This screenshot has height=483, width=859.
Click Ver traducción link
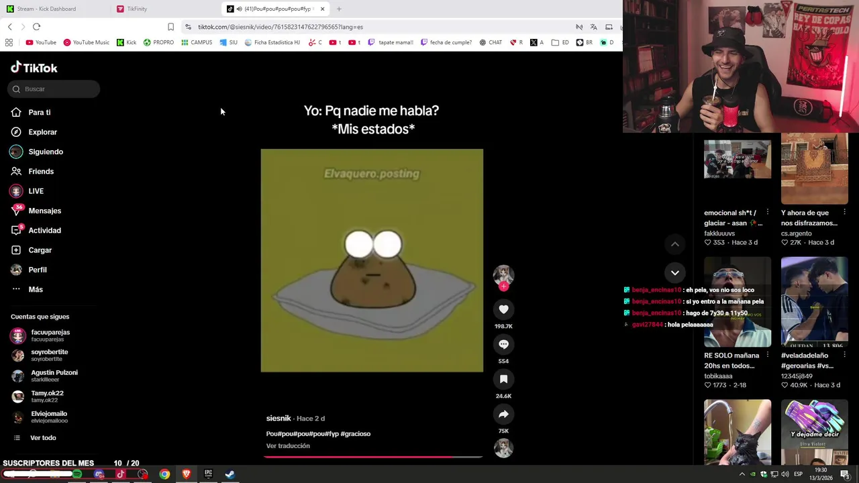(288, 446)
